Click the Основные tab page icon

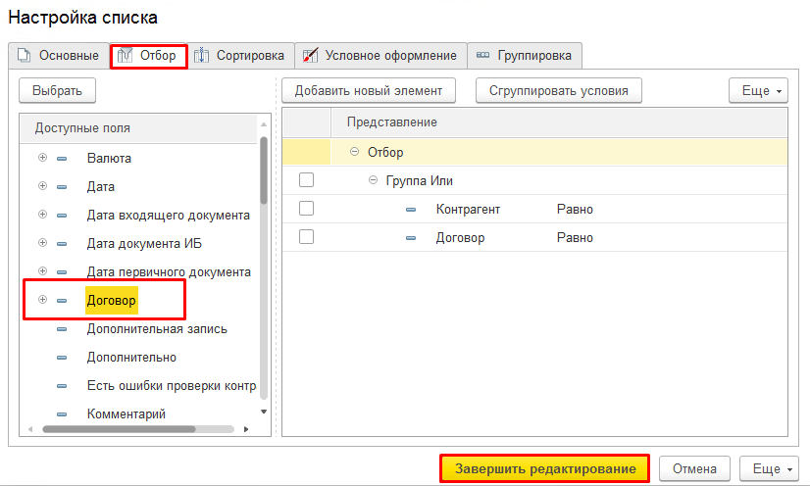[25, 56]
